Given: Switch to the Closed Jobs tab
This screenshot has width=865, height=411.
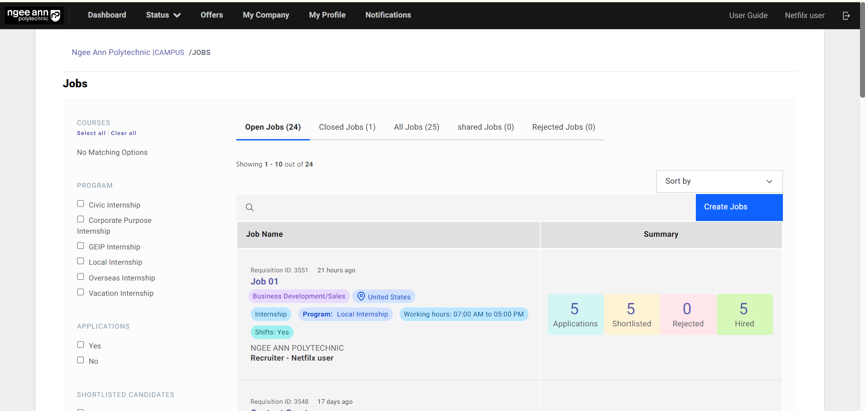Looking at the screenshot, I should click(347, 127).
